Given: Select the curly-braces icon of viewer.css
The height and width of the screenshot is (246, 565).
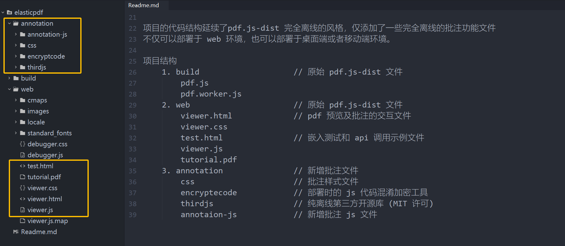Looking at the screenshot, I should [x=22, y=188].
